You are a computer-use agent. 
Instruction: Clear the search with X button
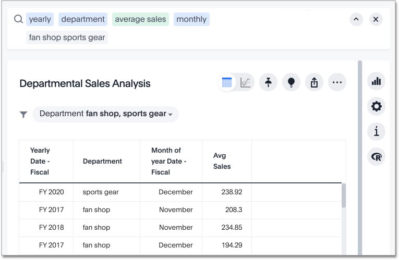pyautogui.click(x=376, y=19)
